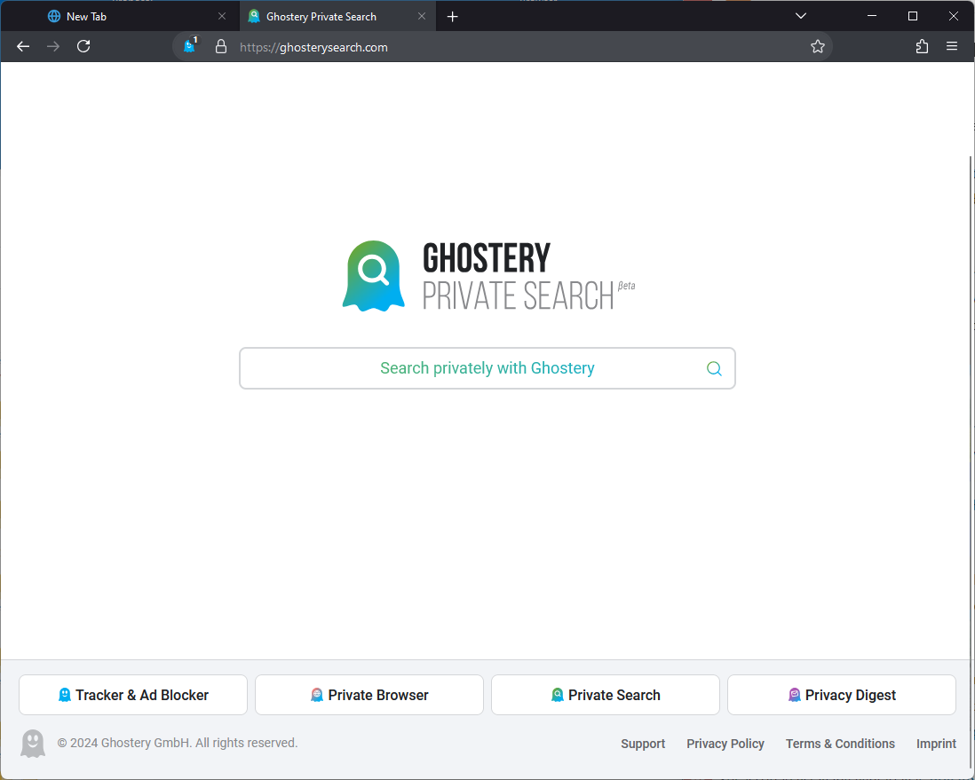The width and height of the screenshot is (975, 780).
Task: Click the Ghostery extension icon in address bar
Action: pyautogui.click(x=189, y=46)
